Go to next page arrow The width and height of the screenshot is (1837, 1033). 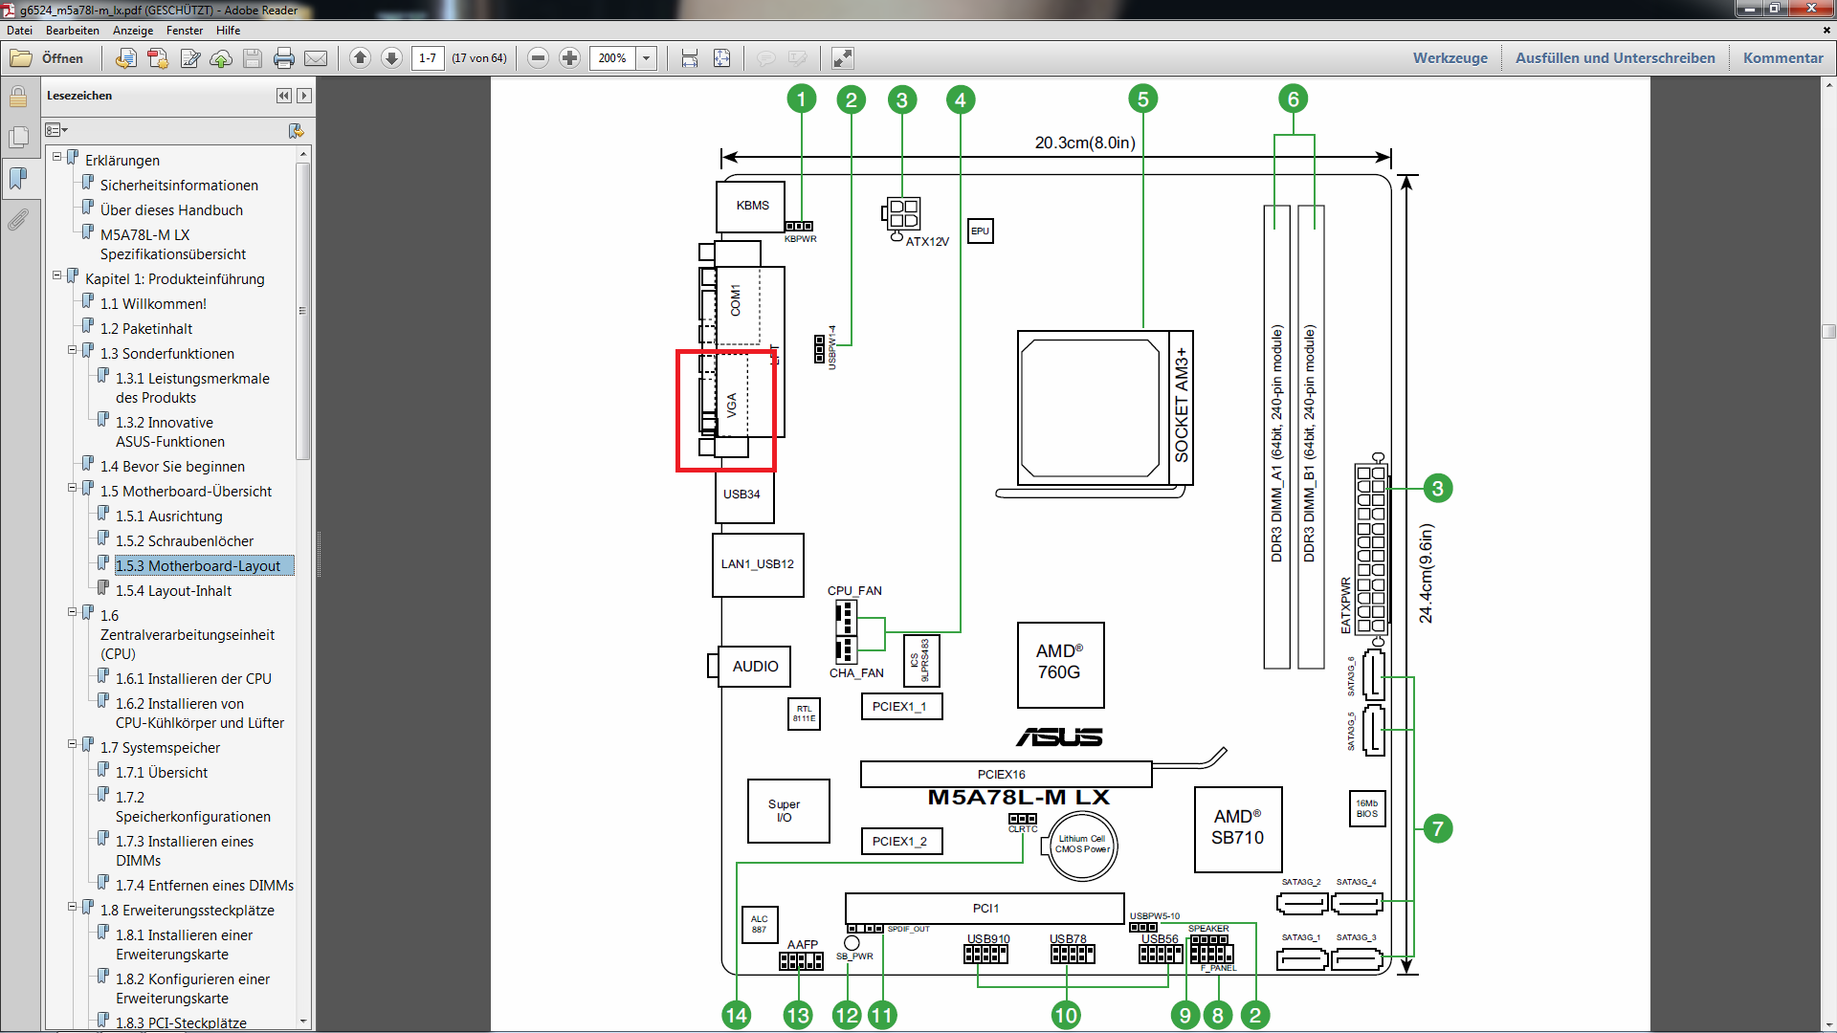(x=391, y=58)
